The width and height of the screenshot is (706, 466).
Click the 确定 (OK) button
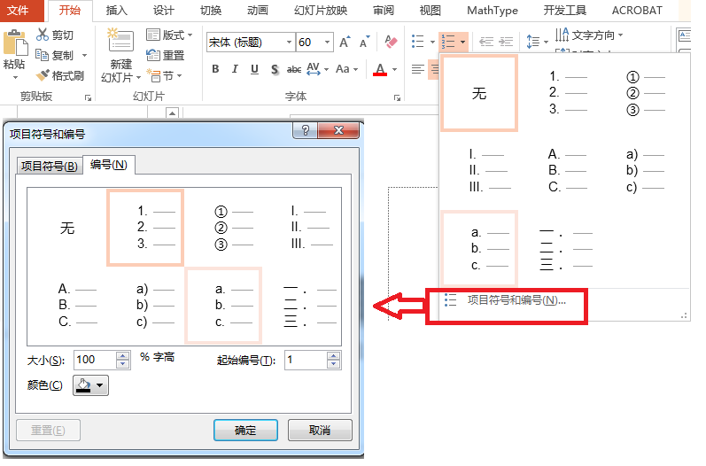pyautogui.click(x=245, y=430)
